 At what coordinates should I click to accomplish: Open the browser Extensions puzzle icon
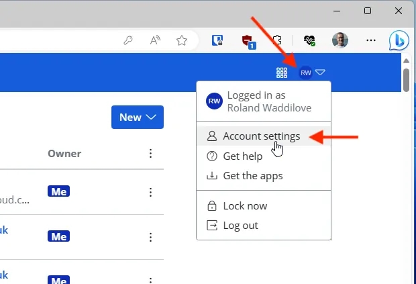point(278,40)
